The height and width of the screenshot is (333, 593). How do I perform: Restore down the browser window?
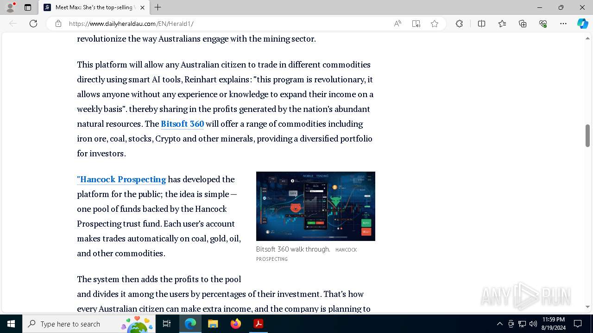point(561,7)
